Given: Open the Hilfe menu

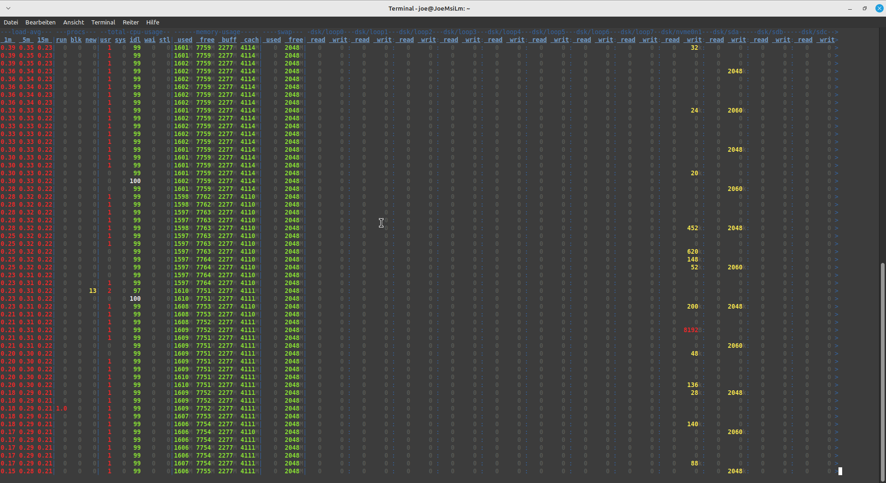Looking at the screenshot, I should tap(153, 22).
